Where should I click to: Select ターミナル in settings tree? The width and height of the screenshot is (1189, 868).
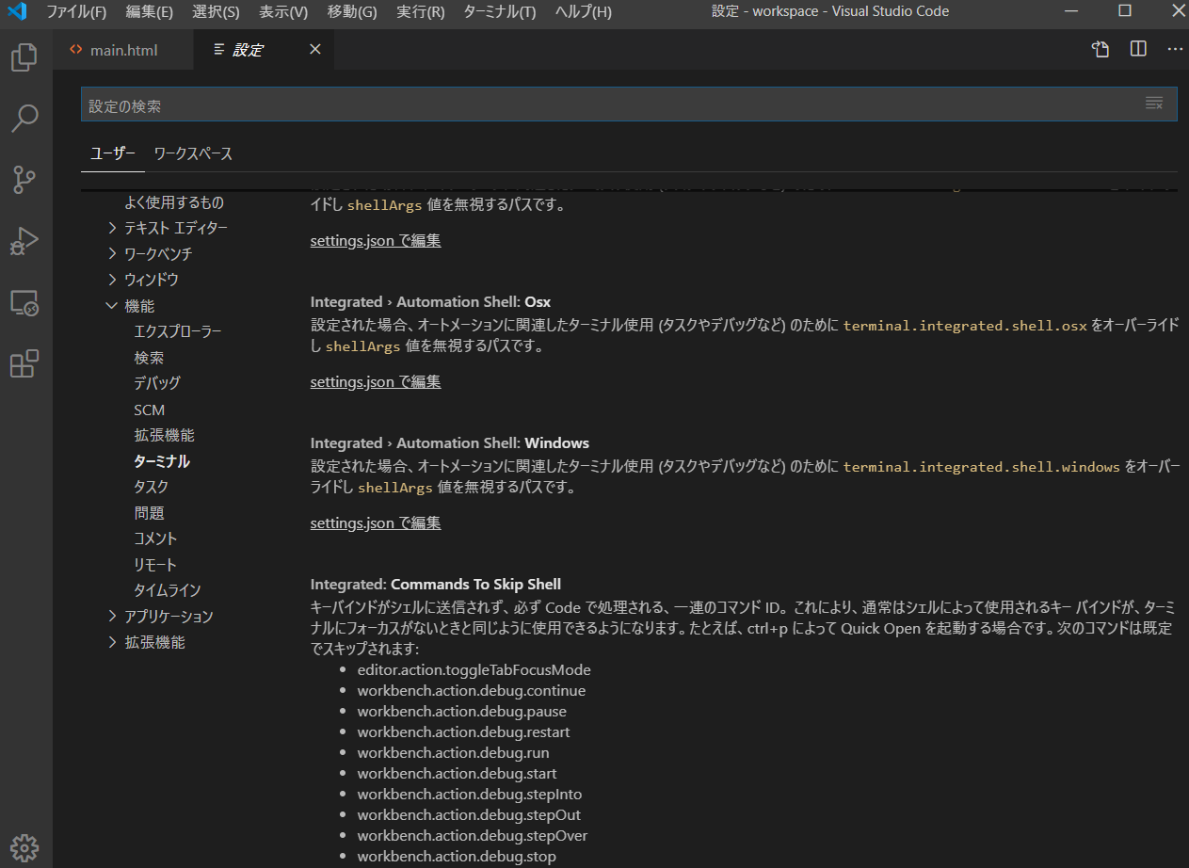click(x=162, y=461)
